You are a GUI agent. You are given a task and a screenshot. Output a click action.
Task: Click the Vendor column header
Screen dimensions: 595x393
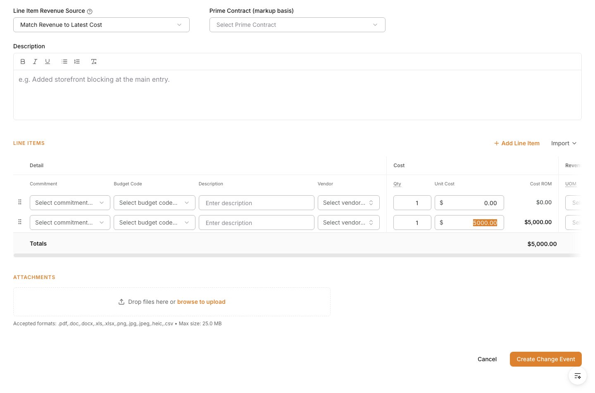(x=325, y=184)
